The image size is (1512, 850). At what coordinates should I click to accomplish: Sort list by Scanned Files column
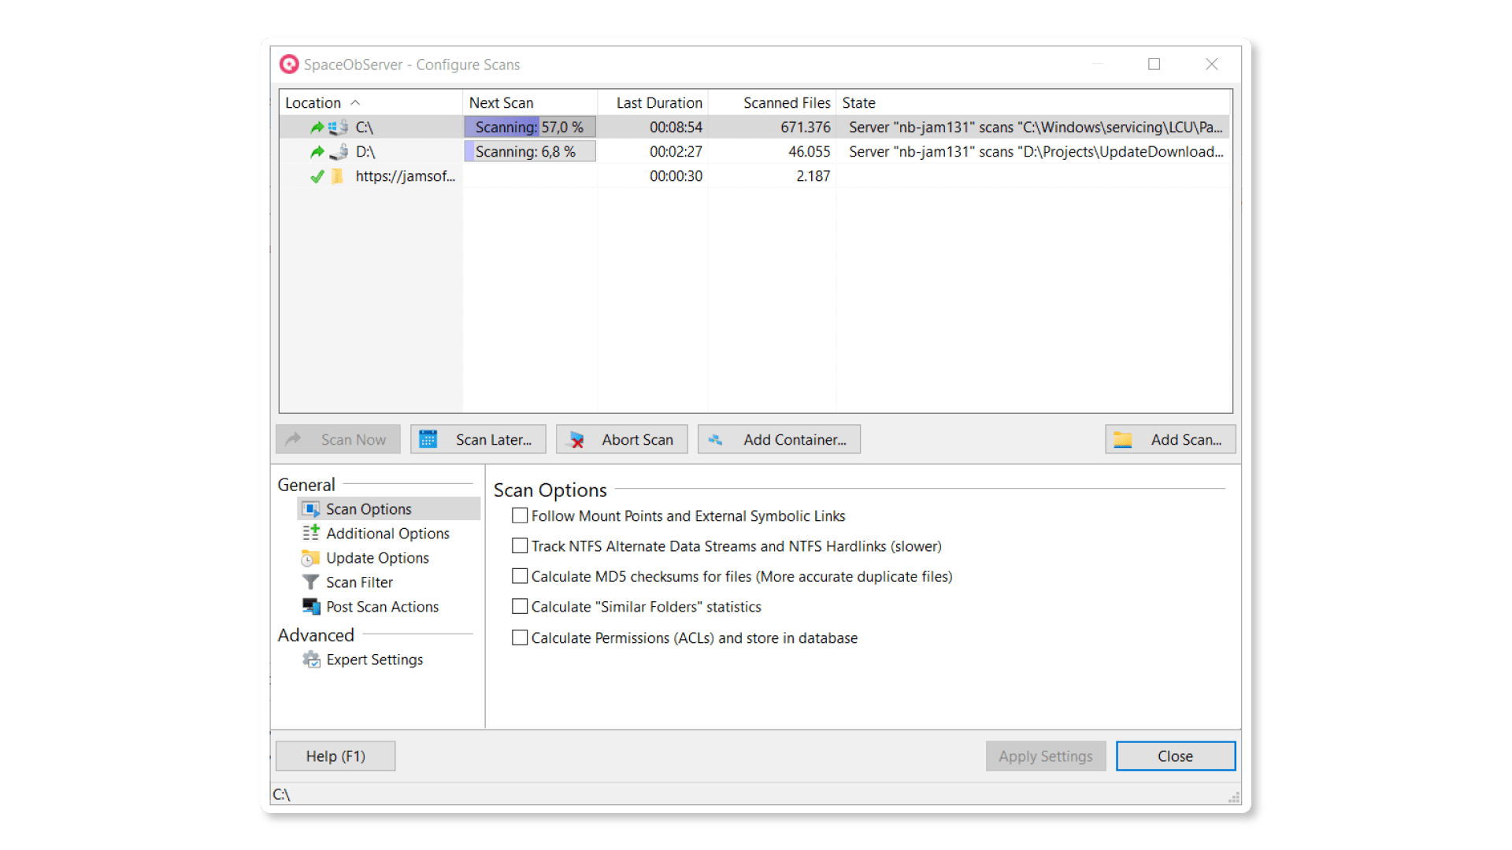click(x=786, y=102)
